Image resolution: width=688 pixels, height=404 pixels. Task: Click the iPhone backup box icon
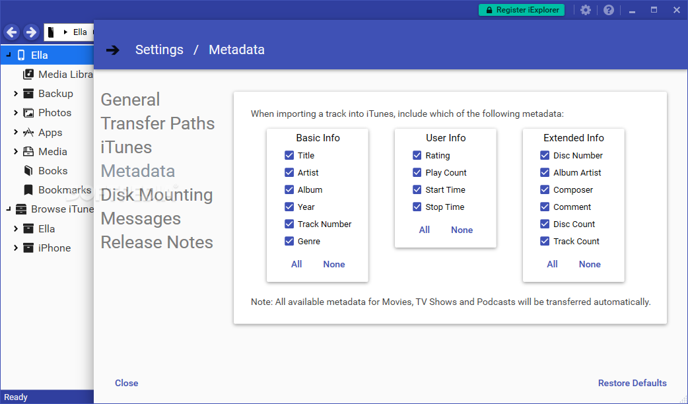(28, 248)
